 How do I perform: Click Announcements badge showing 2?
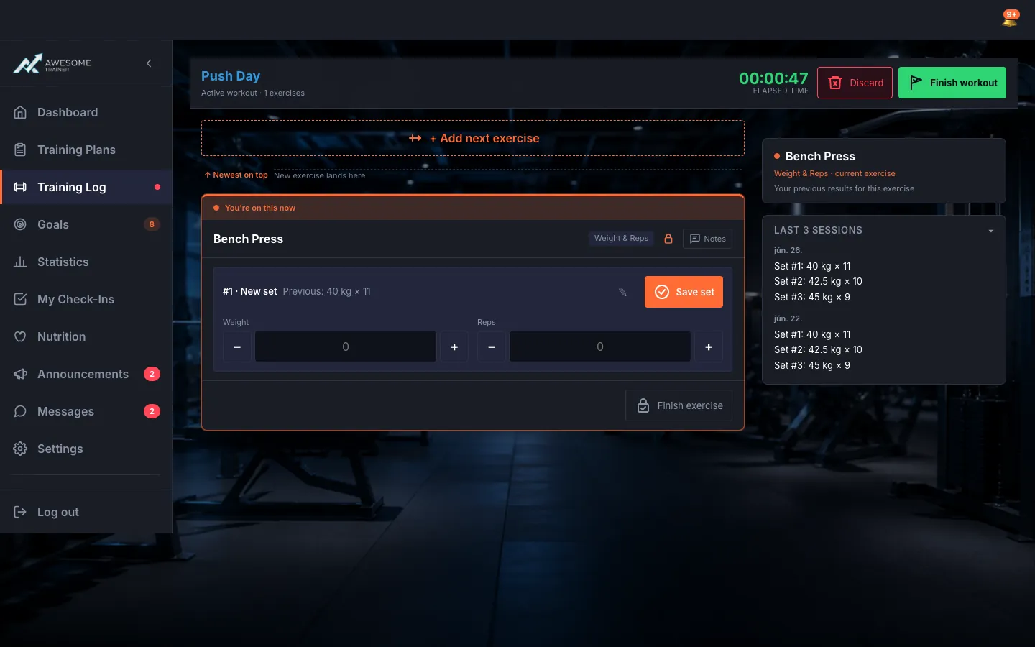pos(152,374)
